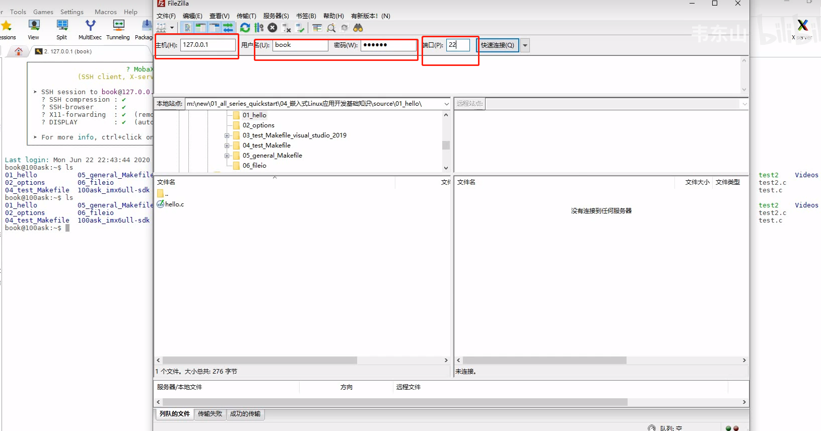Expand the 05_general_Makefile folder node
Image resolution: width=821 pixels, height=431 pixels.
click(227, 156)
